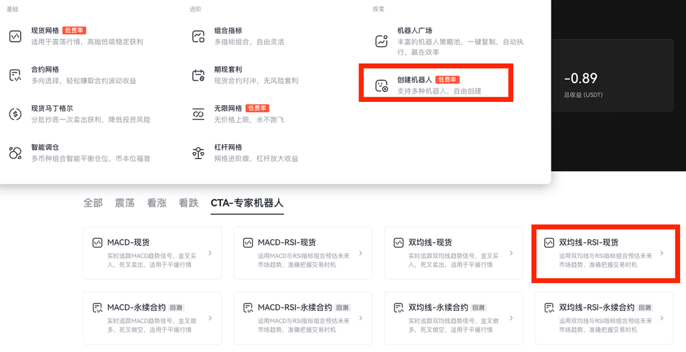
Task: Click the 机器人广场 bot marketplace icon
Action: tap(382, 41)
